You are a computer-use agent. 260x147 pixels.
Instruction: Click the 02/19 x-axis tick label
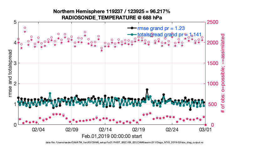(x=139, y=129)
